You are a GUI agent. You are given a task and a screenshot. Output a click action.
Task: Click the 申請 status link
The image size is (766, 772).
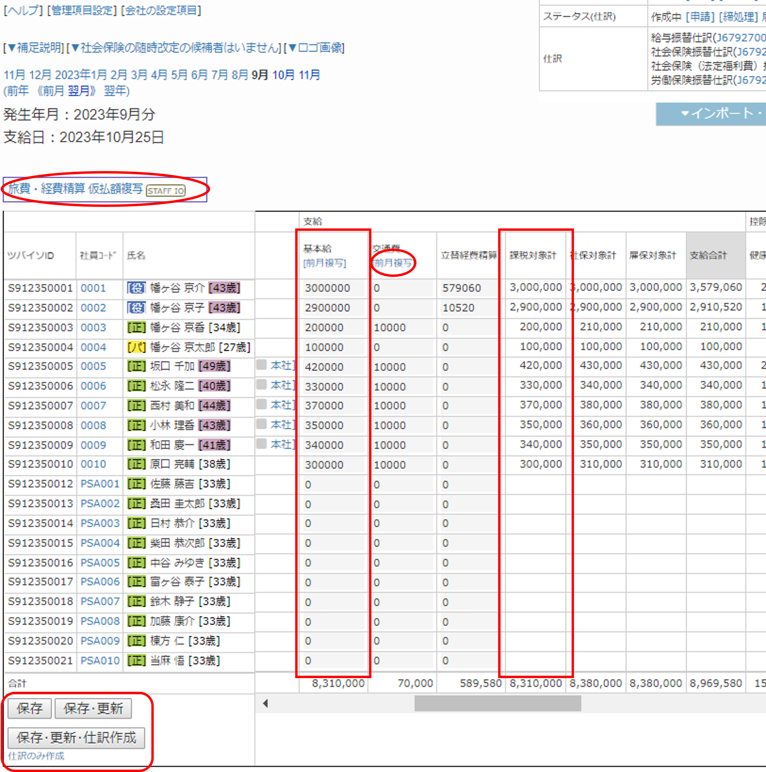700,17
